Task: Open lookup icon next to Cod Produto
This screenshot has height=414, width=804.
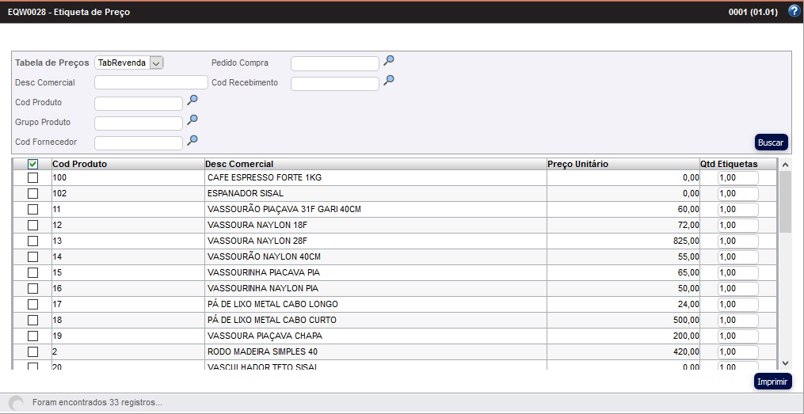Action: (x=192, y=101)
